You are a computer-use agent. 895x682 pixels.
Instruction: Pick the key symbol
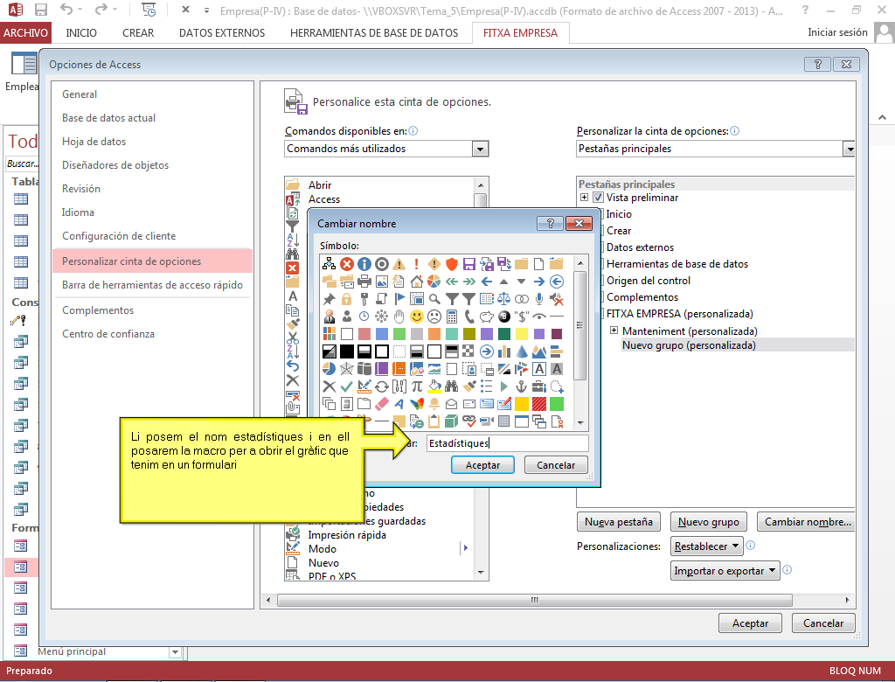(364, 299)
